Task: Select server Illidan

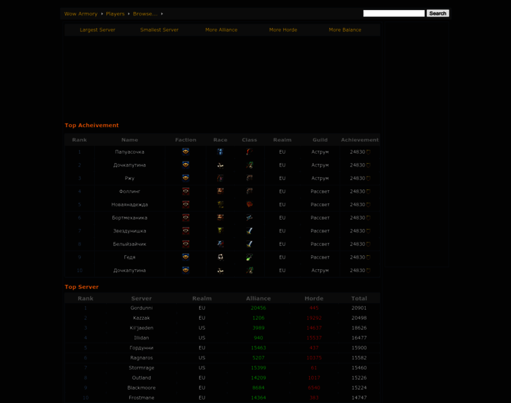Action: (141, 338)
